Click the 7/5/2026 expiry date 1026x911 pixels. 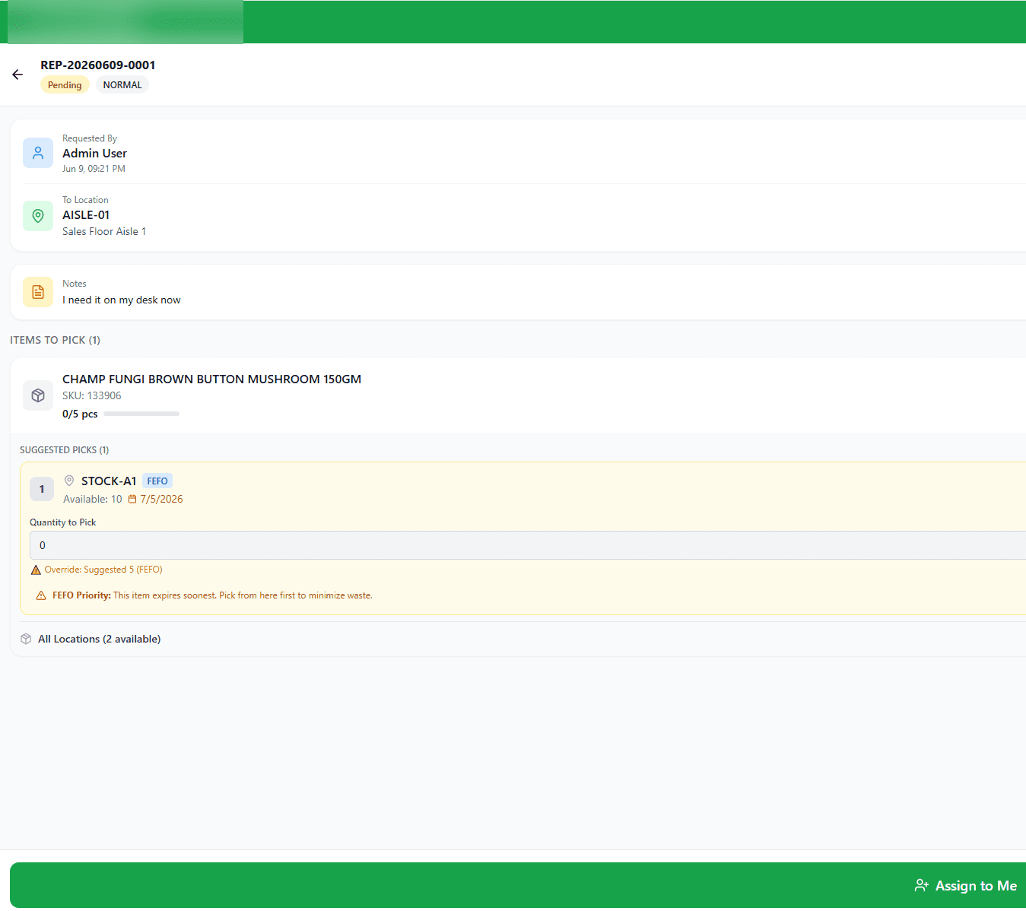pyautogui.click(x=161, y=500)
